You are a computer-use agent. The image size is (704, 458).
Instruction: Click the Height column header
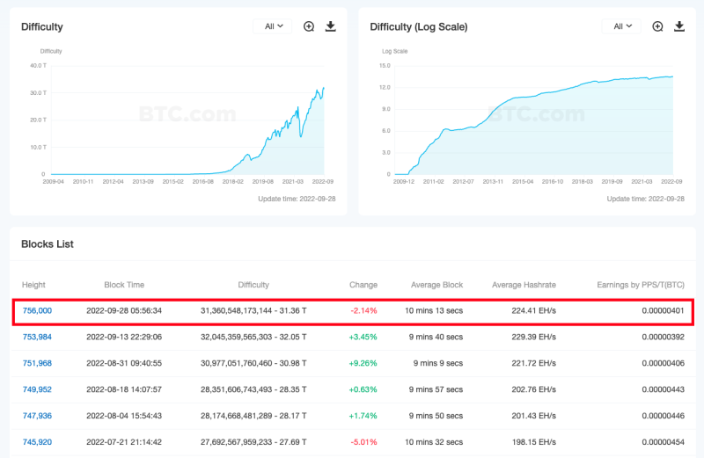click(33, 285)
